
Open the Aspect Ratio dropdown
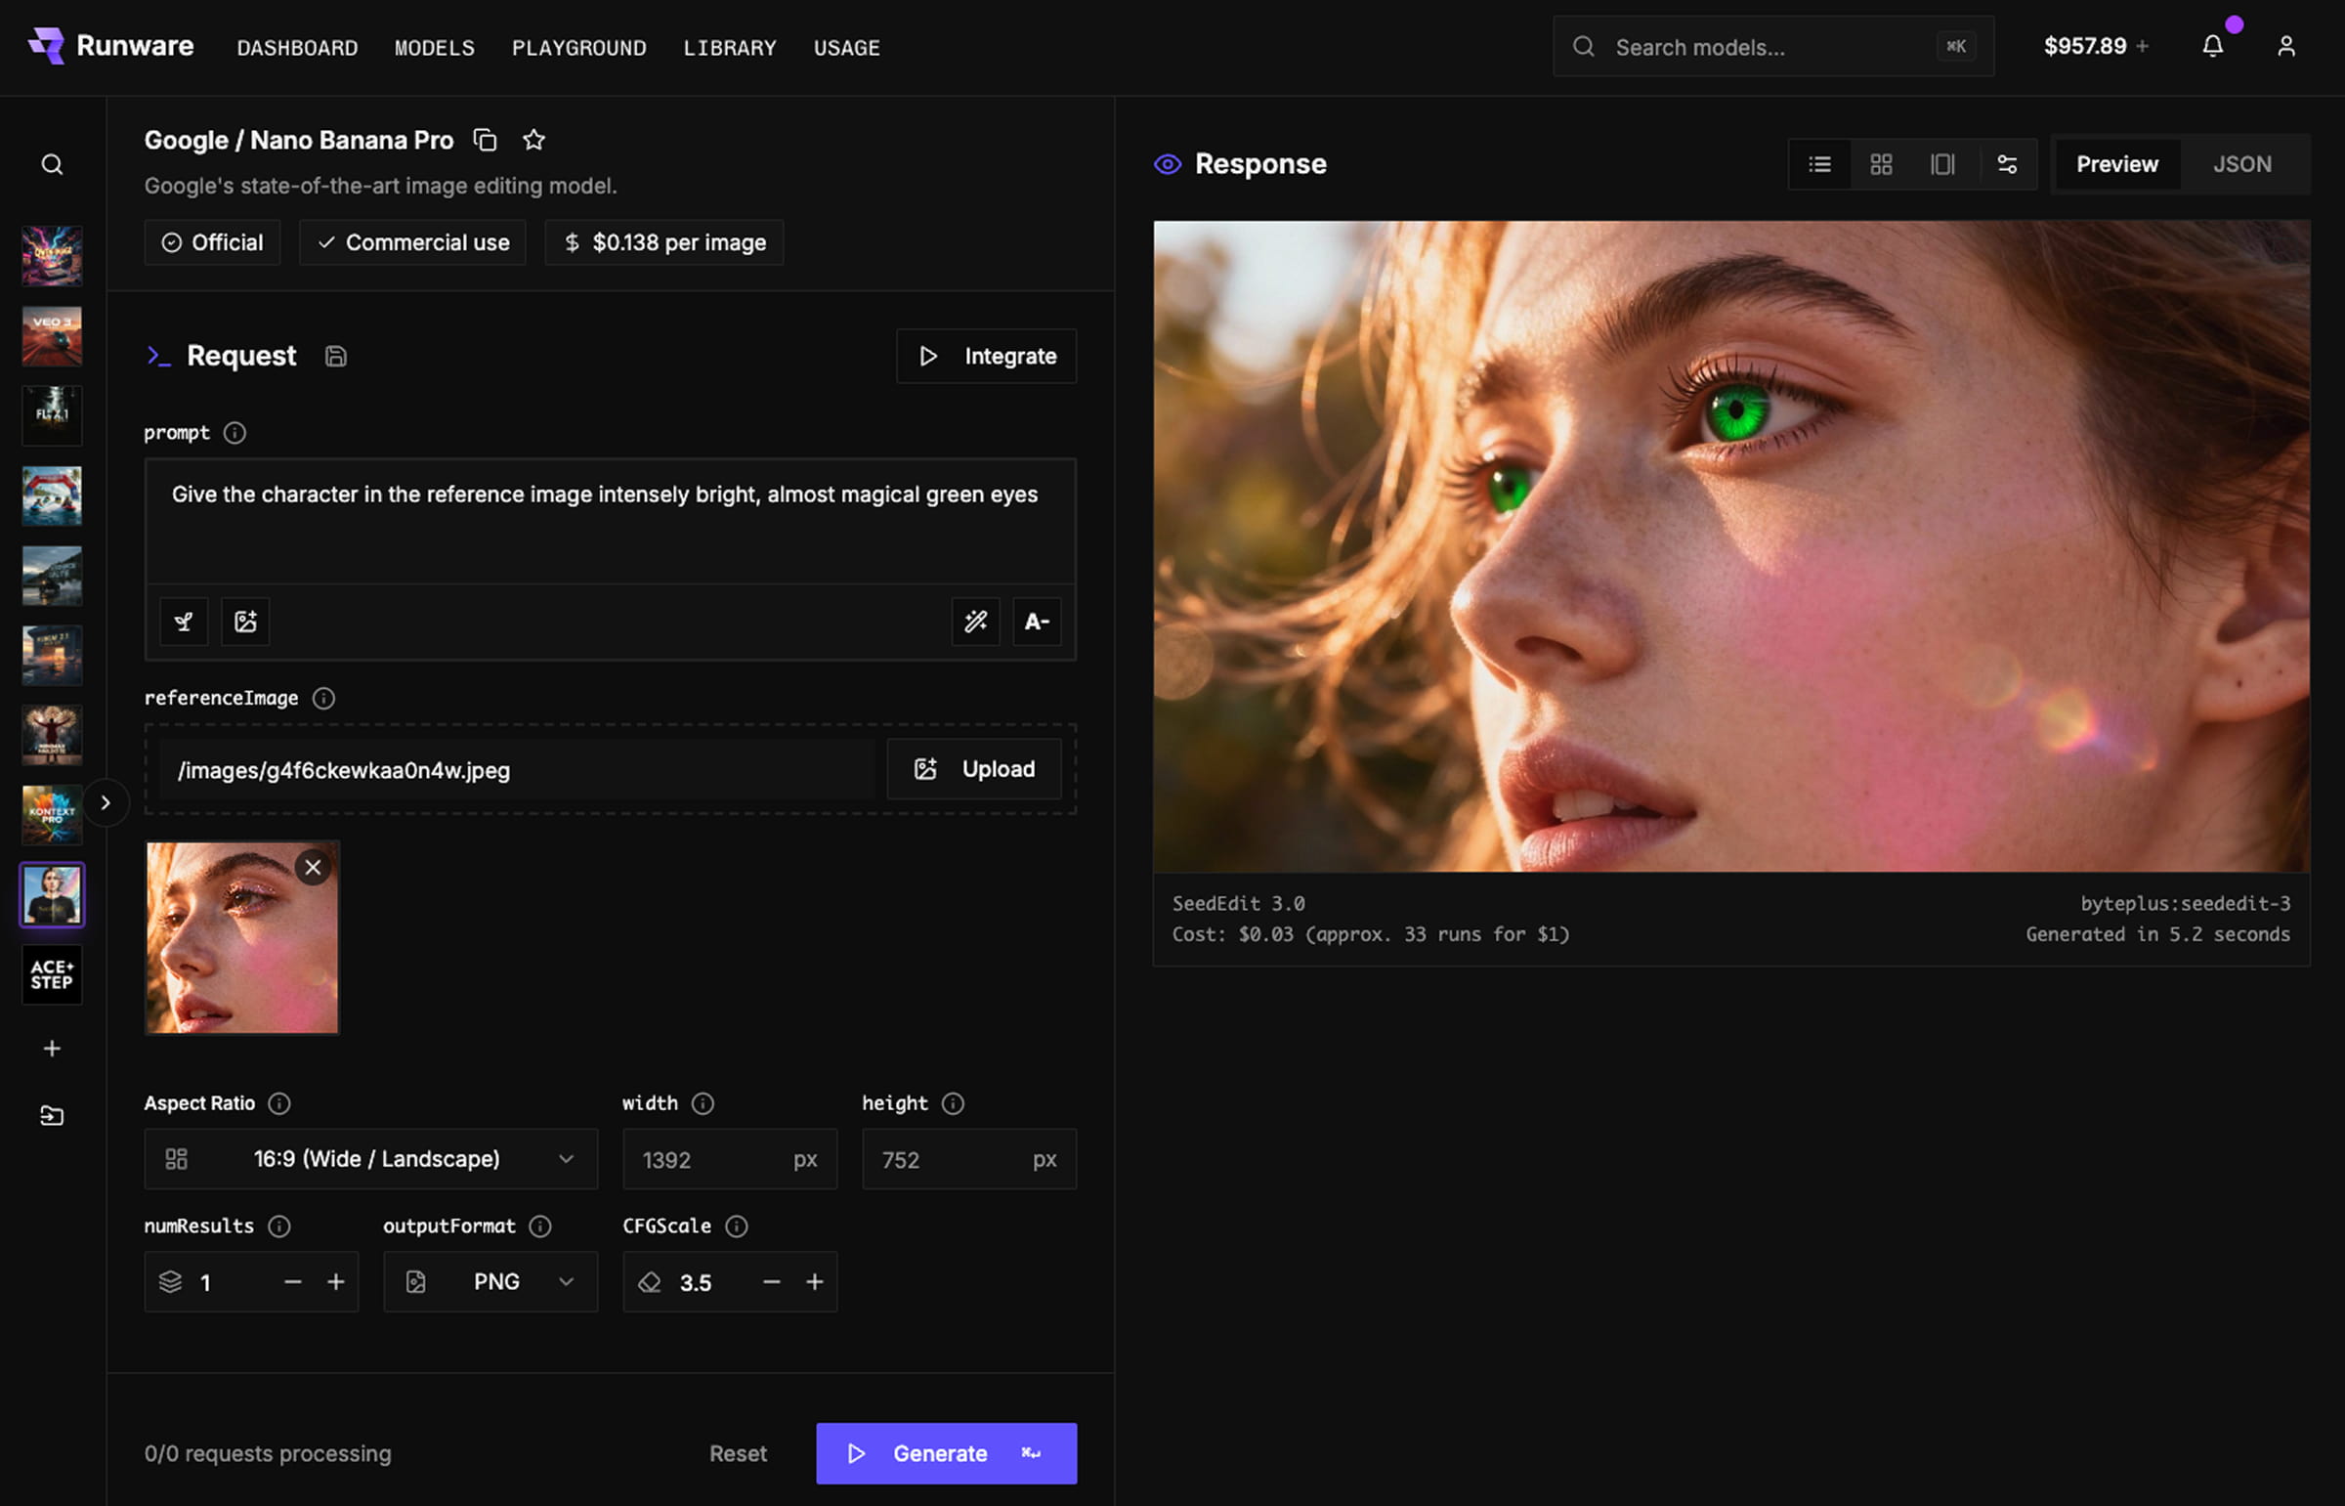(x=370, y=1159)
